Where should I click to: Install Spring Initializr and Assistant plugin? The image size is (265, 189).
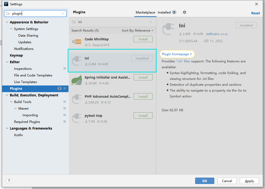coord(143,77)
